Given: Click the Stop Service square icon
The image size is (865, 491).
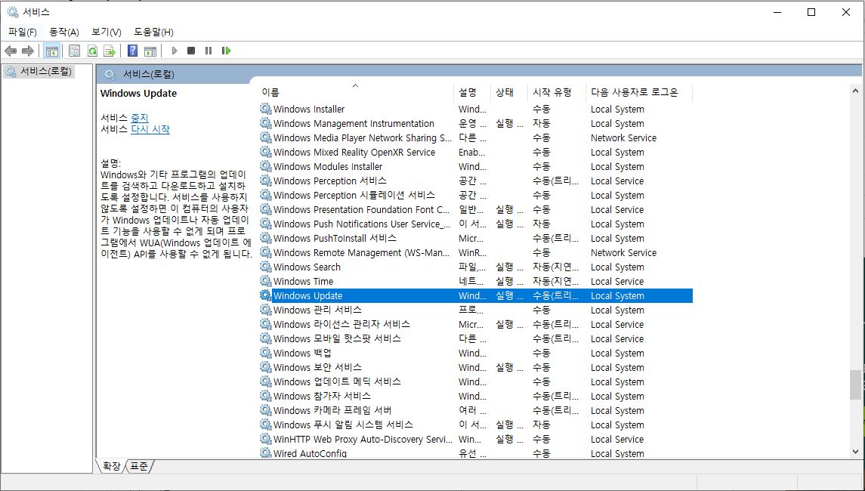Looking at the screenshot, I should (191, 51).
